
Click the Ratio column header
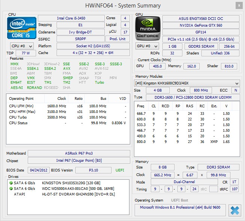tap(77, 99)
